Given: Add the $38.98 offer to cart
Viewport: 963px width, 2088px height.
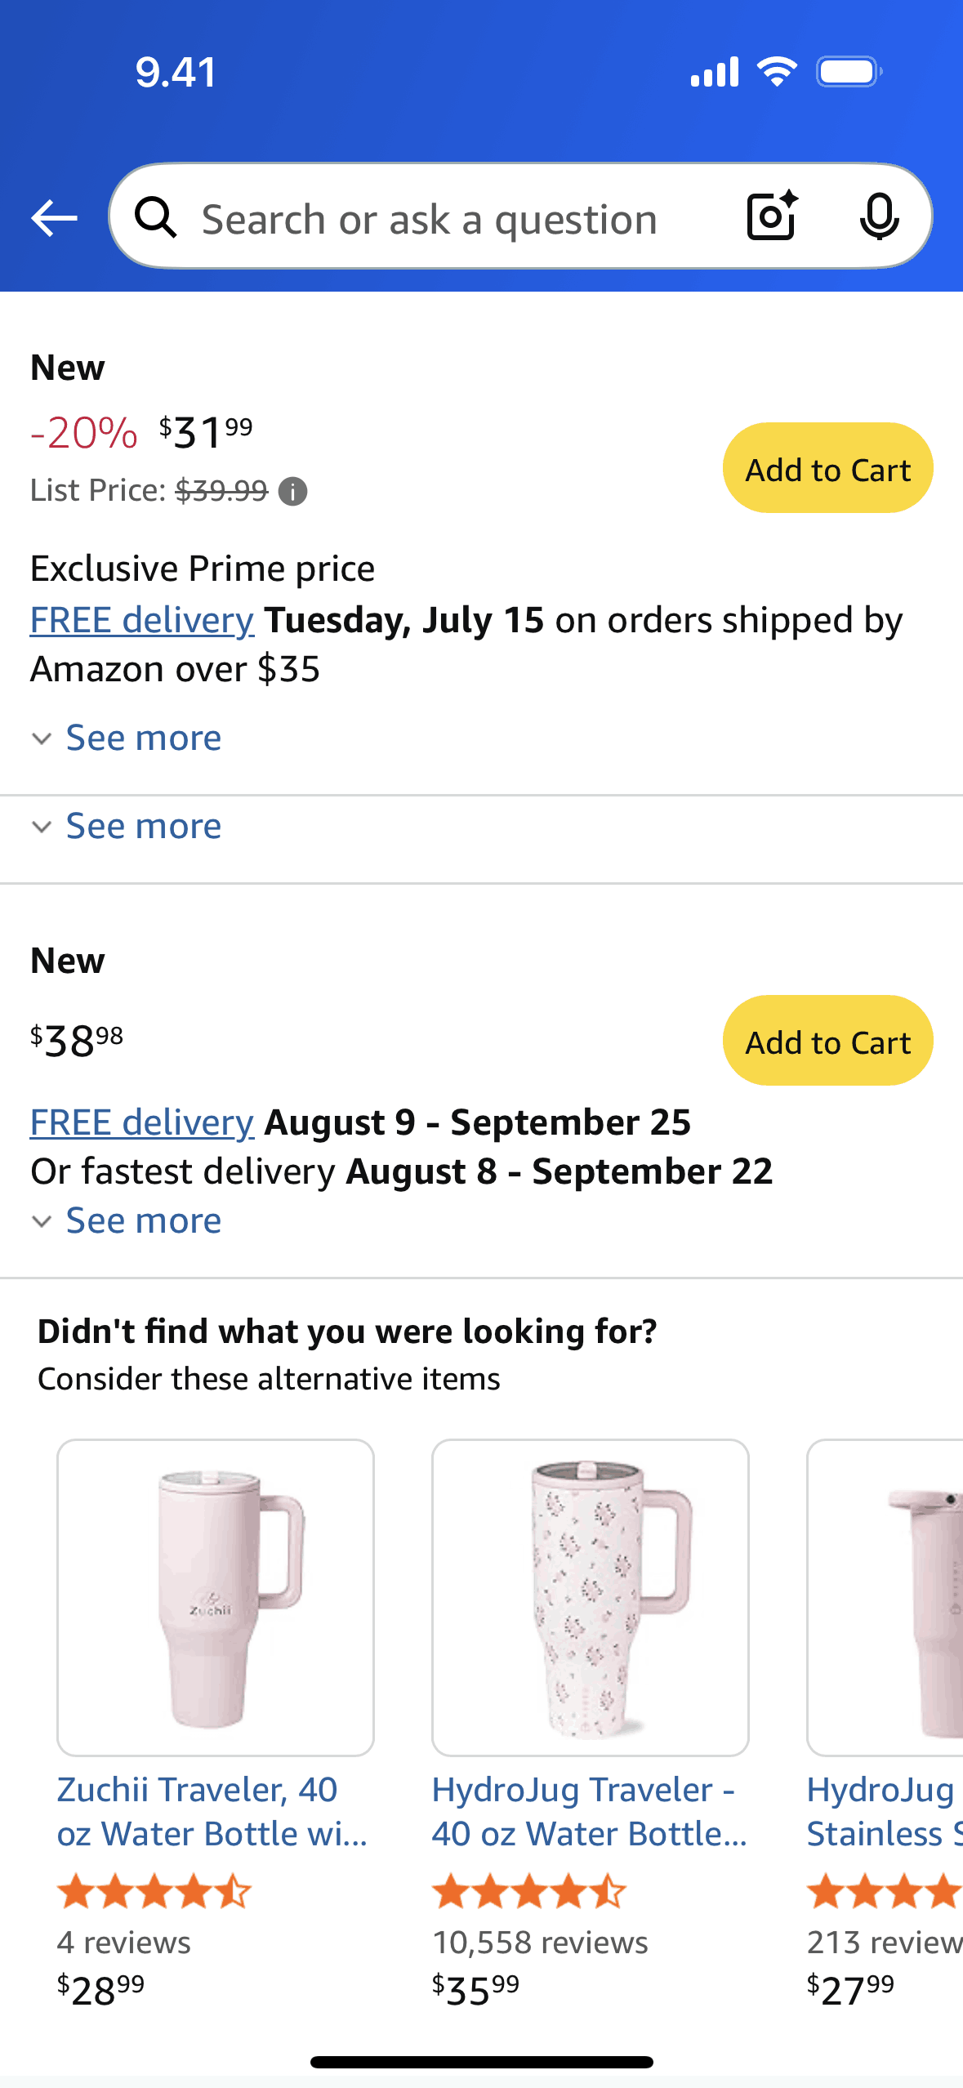Looking at the screenshot, I should (x=827, y=1041).
